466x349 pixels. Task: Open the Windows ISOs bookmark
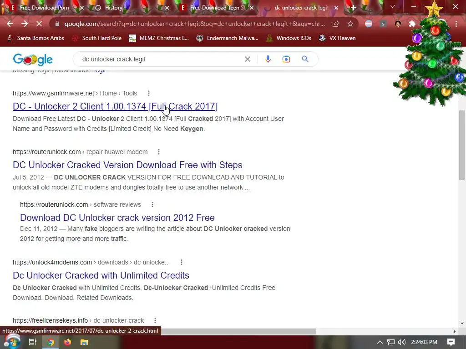click(289, 38)
